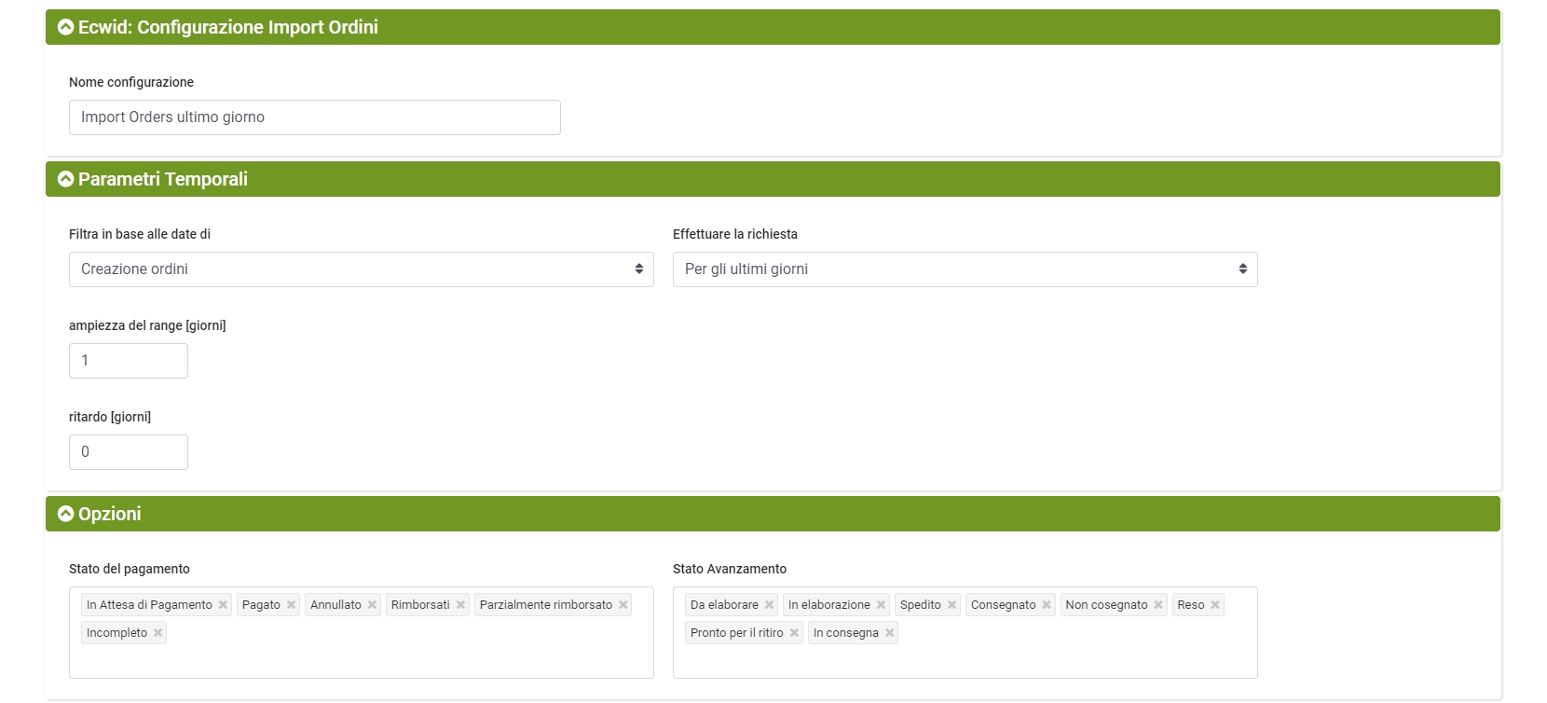Remove the Consegnato status tag
The height and width of the screenshot is (703, 1547).
1047,605
